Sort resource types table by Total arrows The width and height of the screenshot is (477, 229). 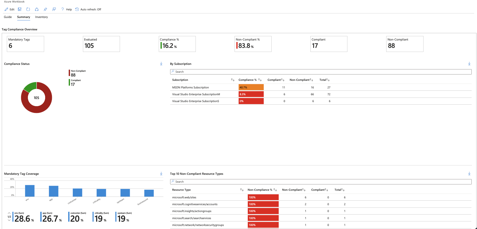[343, 190]
